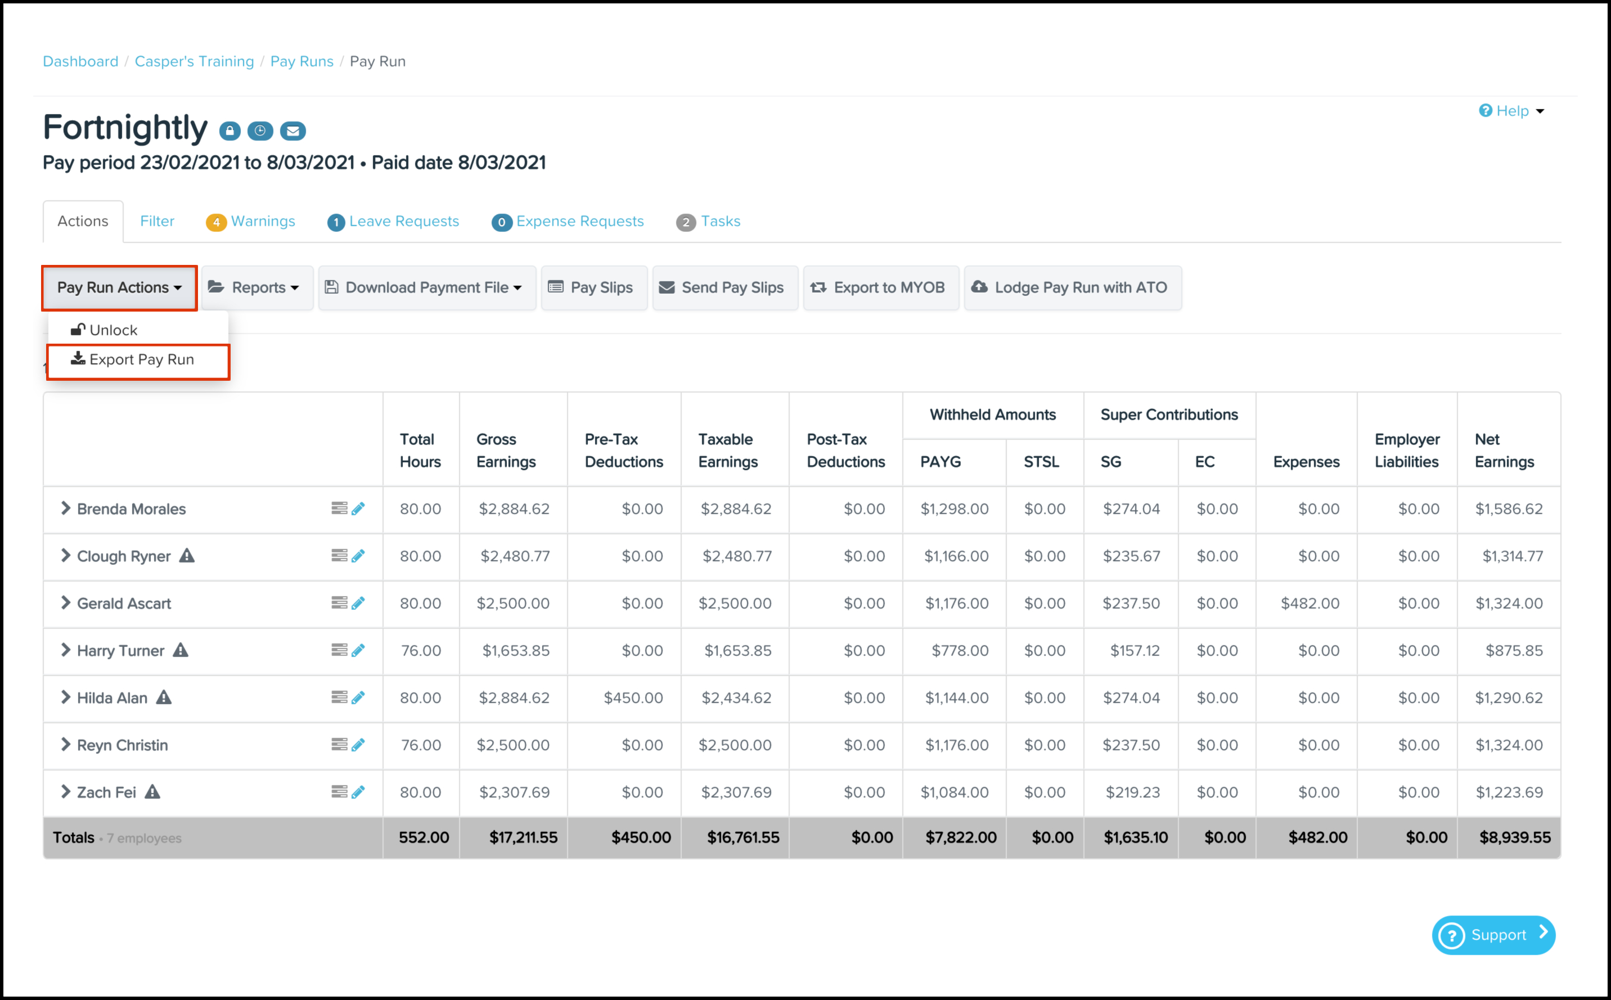Click warning triangle next to Clough Ryner
1611x1000 pixels.
point(187,556)
